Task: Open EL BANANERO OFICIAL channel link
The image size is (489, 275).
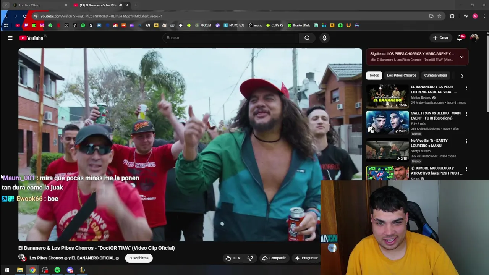Action: pos(93,258)
